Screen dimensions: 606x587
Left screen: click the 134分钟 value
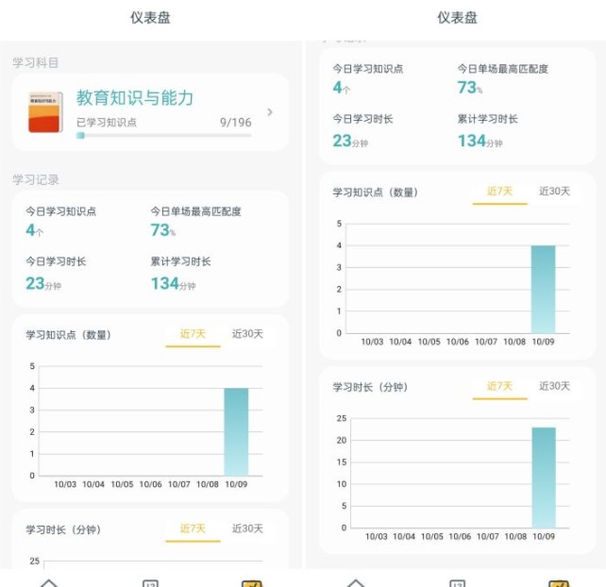click(173, 284)
